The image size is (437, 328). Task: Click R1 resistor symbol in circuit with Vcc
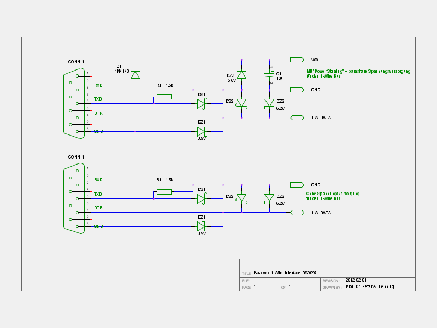[164, 97]
